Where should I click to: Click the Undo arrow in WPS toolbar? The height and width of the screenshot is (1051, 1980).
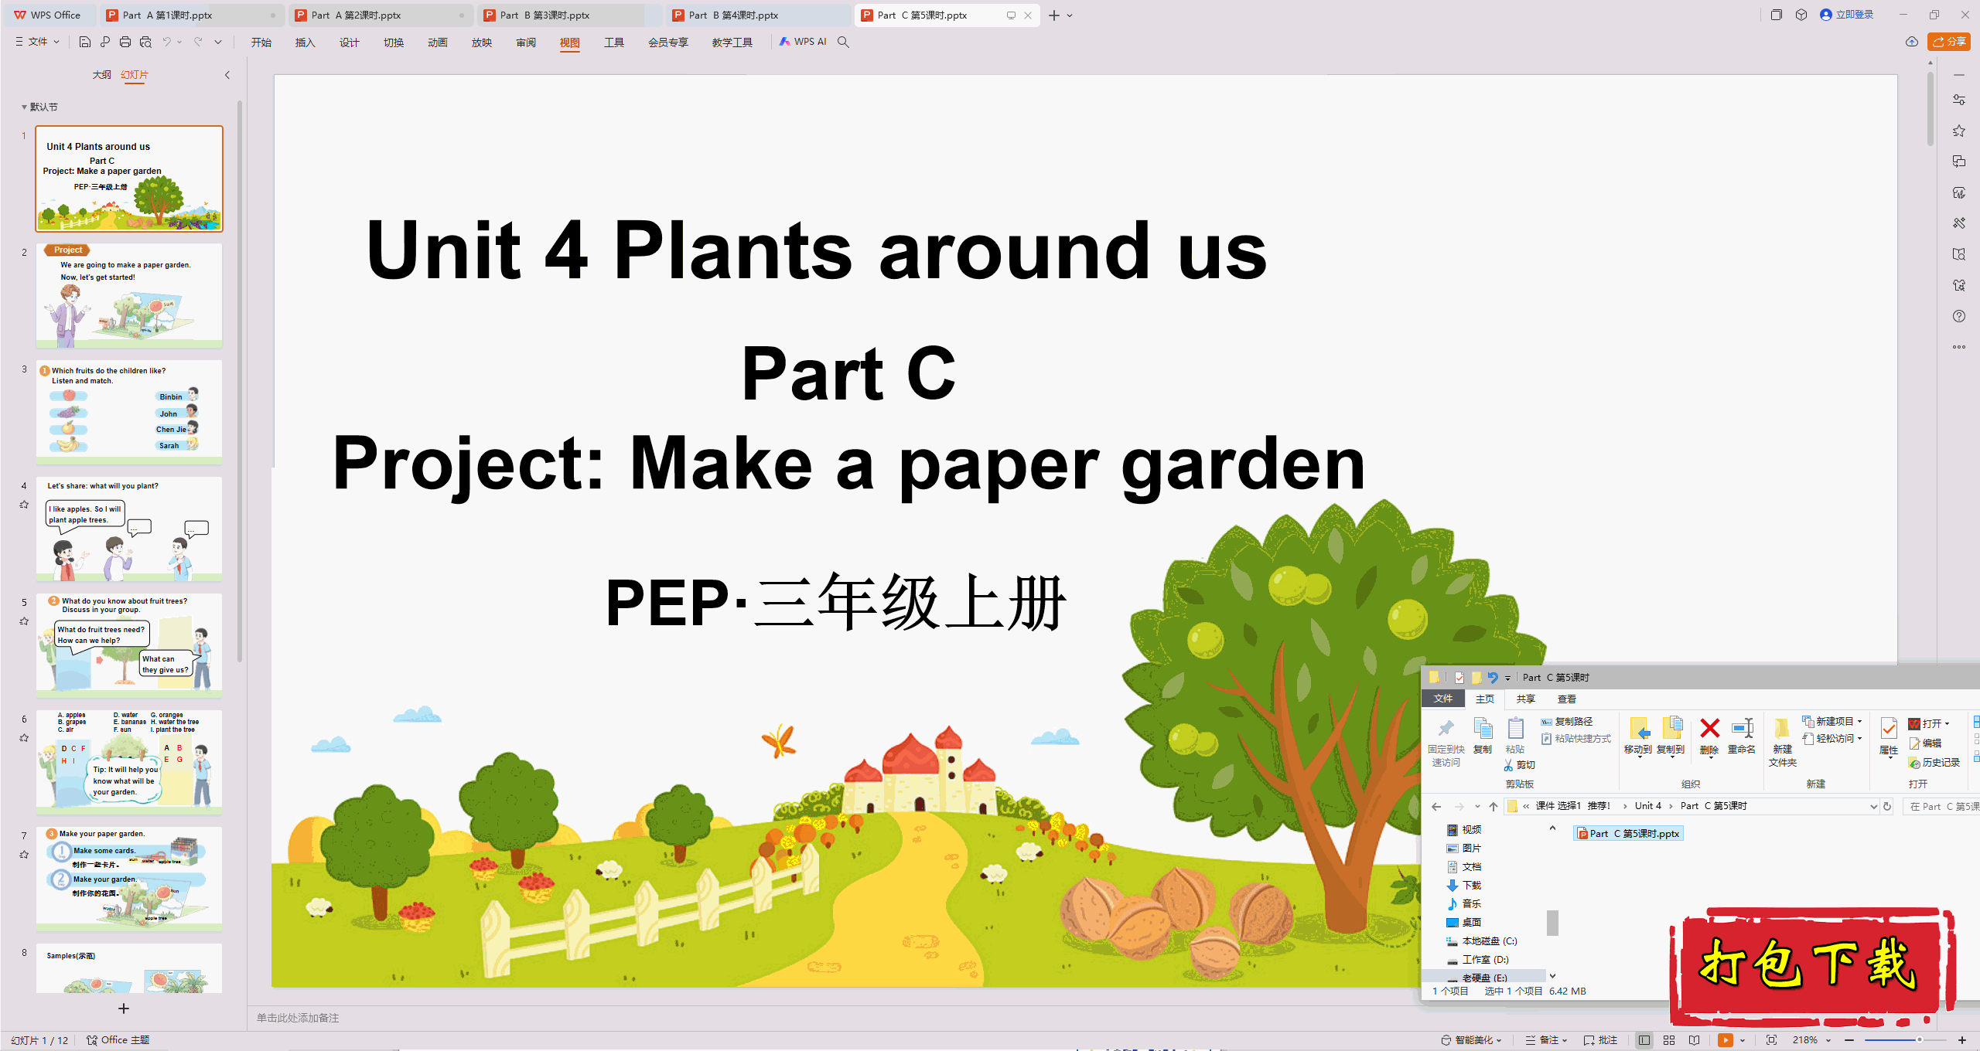tap(166, 42)
